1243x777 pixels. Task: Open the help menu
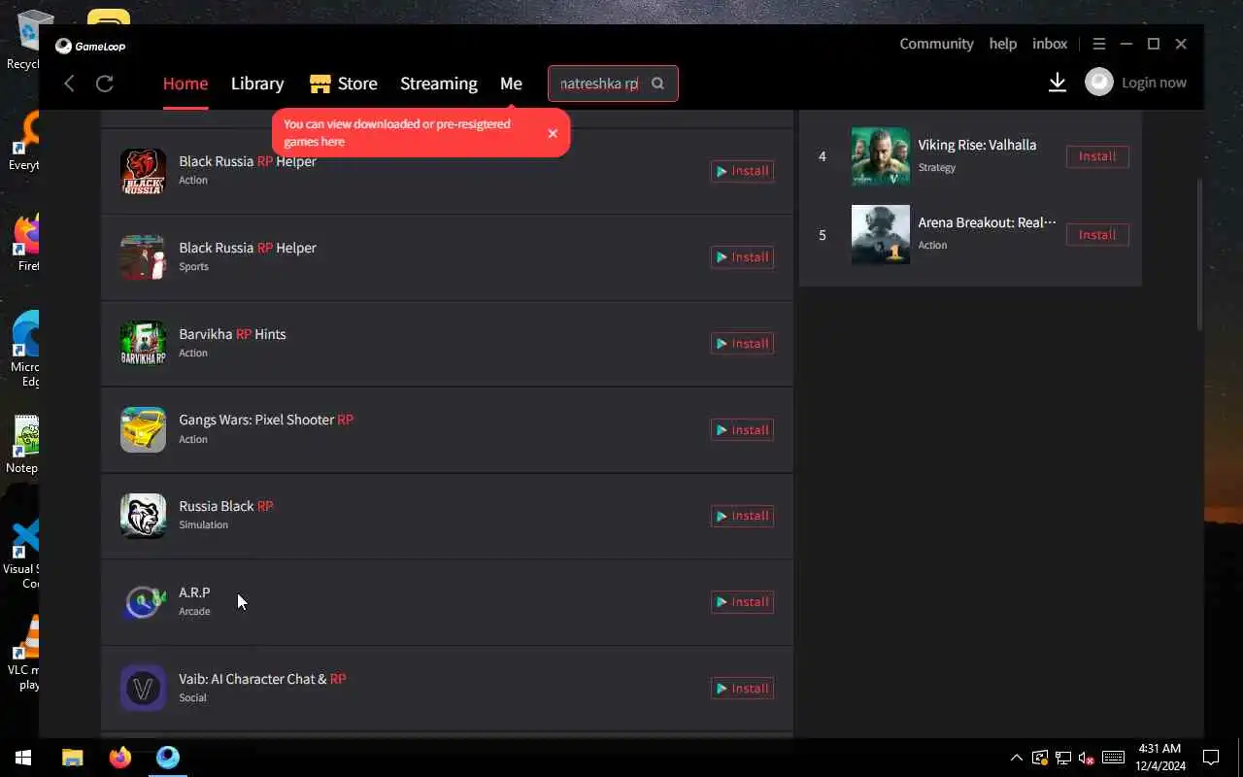1003,44
